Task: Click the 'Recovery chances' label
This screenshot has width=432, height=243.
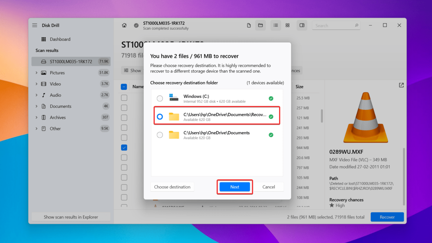Action: [346, 200]
